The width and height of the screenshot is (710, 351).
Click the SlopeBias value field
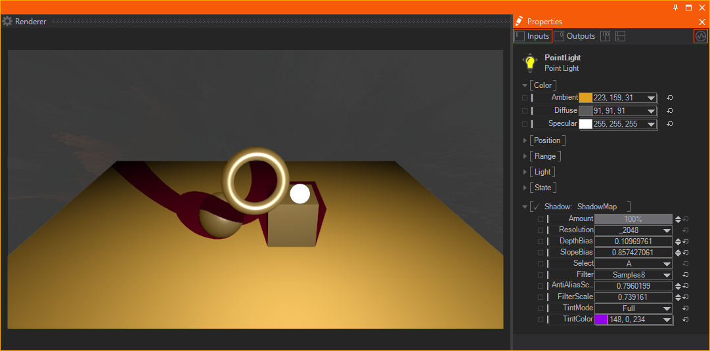pos(633,253)
